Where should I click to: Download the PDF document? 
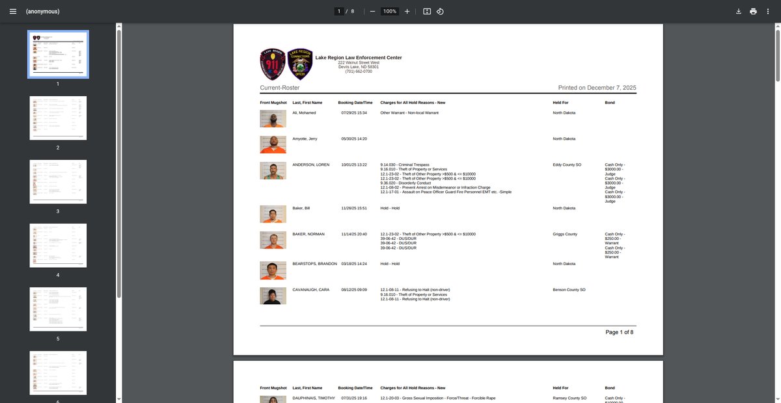pos(739,11)
